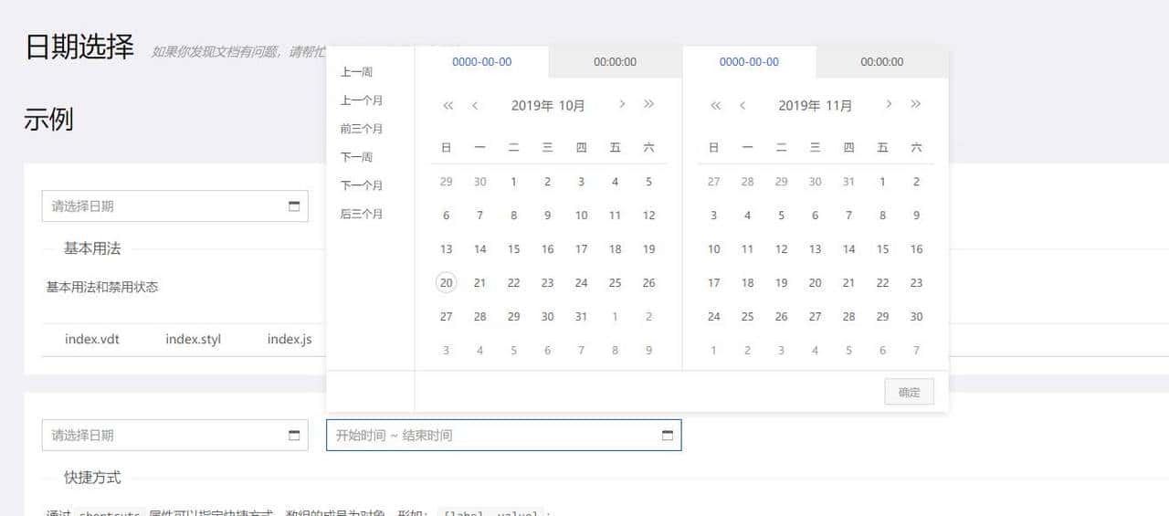Select greyed October 31 in right calendar
The image size is (1169, 516).
pyautogui.click(x=848, y=182)
